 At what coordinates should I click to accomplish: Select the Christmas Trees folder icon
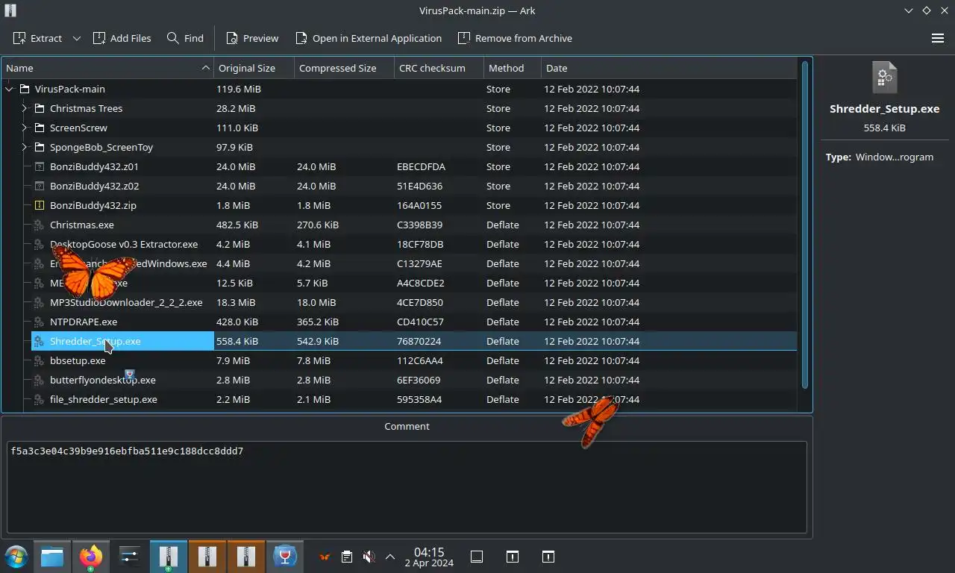point(40,108)
